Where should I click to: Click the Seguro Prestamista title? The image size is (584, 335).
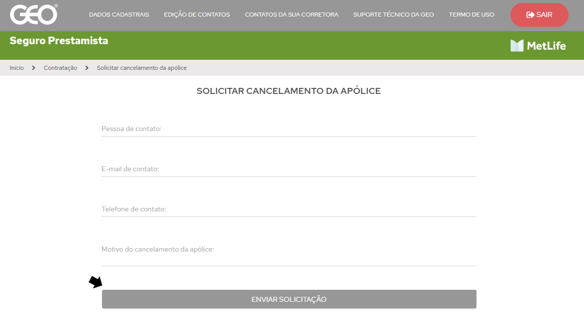(59, 41)
